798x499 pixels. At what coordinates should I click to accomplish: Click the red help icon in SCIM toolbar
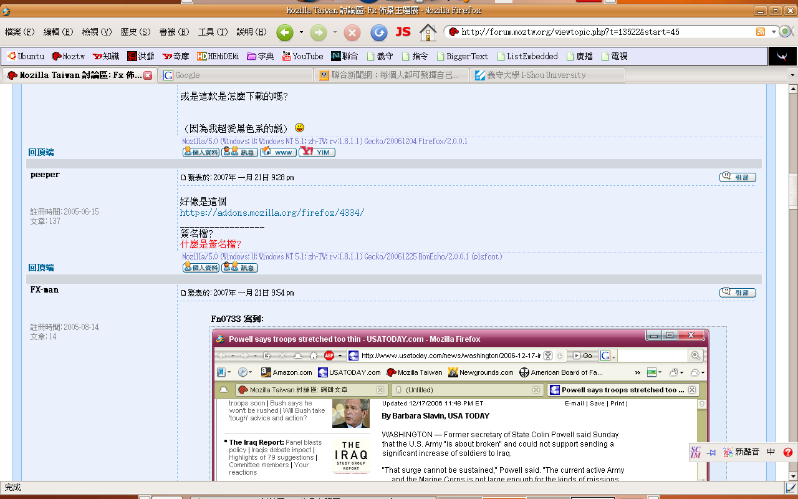[787, 452]
